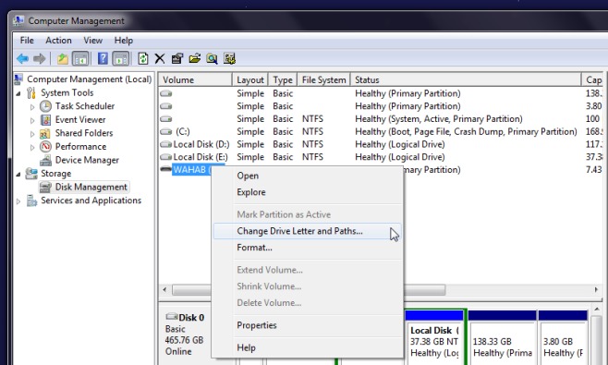Image resolution: width=608 pixels, height=365 pixels.
Task: Click the Up one level folder icon
Action: 63,58
